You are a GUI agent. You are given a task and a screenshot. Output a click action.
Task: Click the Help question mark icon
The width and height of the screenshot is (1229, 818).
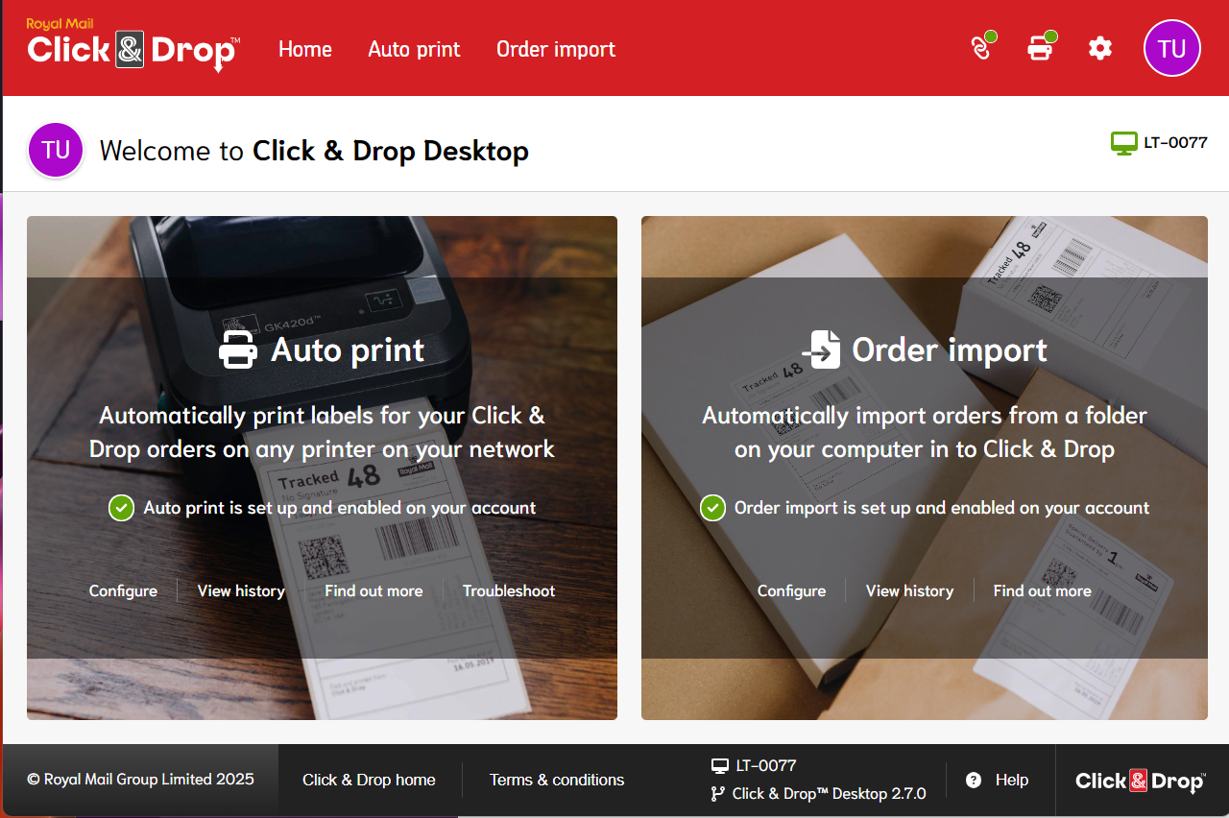point(974,780)
